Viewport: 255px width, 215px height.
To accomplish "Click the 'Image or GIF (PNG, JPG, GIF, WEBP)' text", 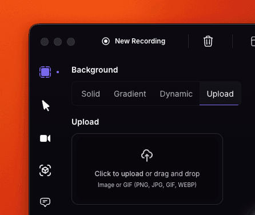I will coord(147,185).
